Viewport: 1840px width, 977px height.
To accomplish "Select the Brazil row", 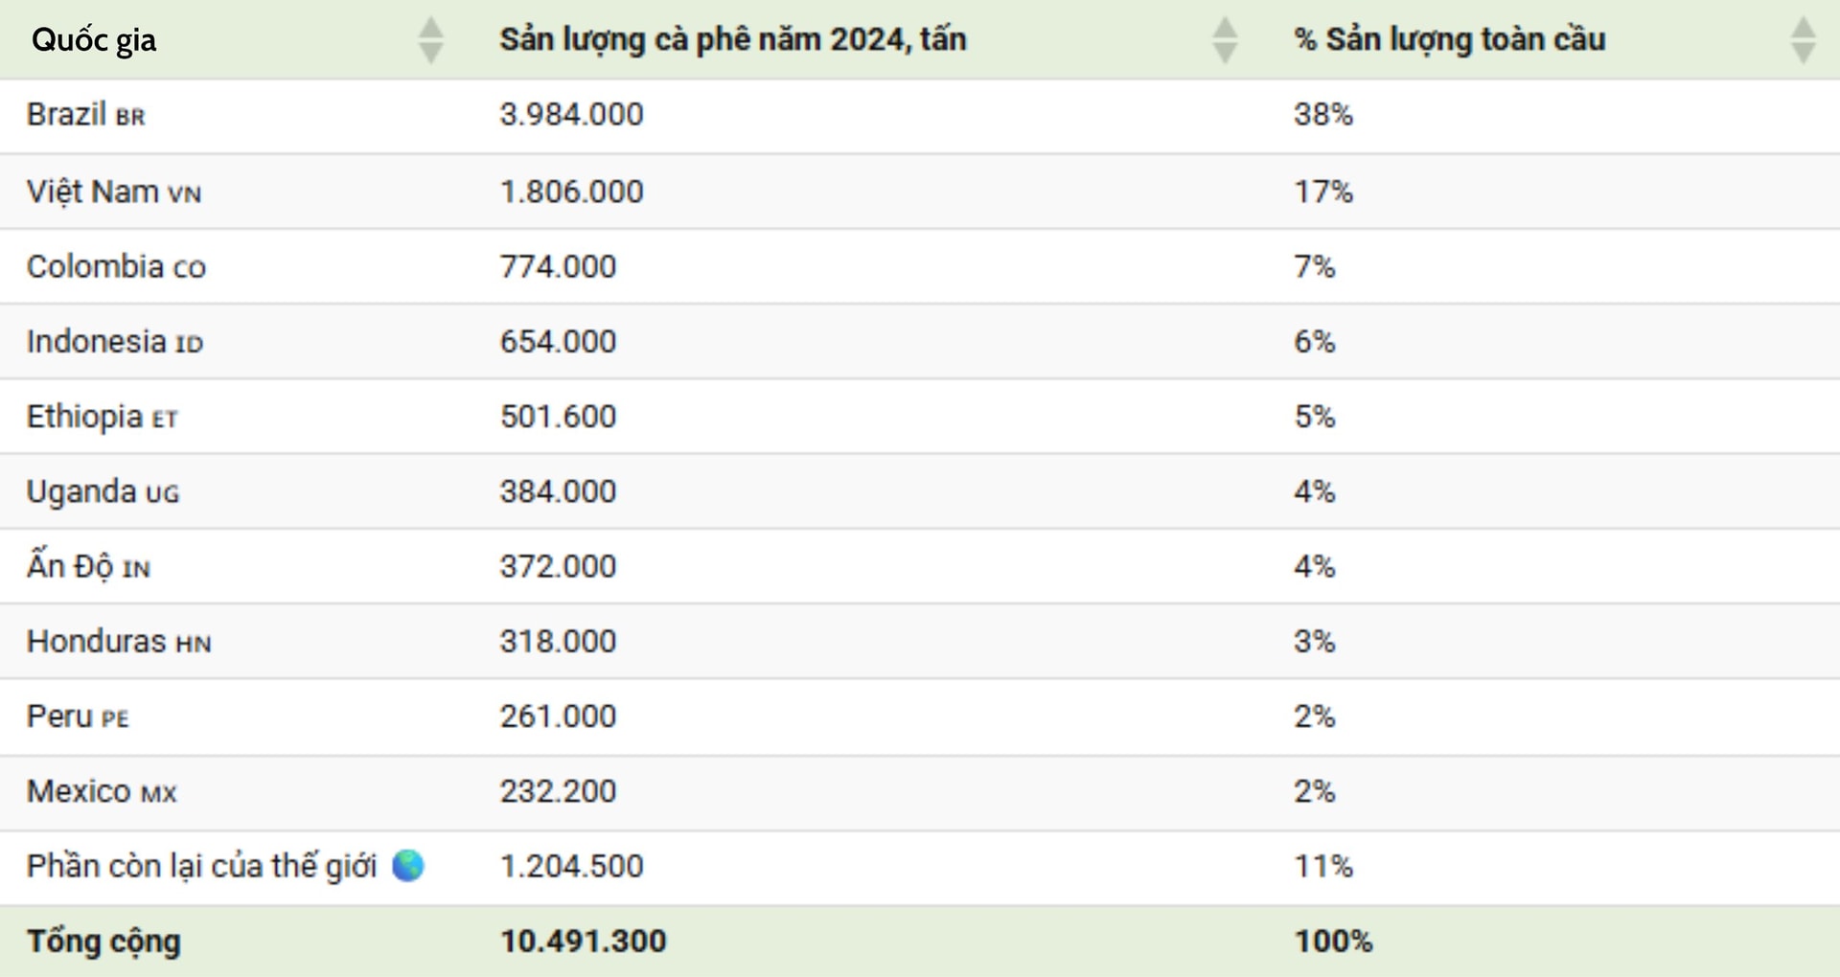I will tap(86, 115).
